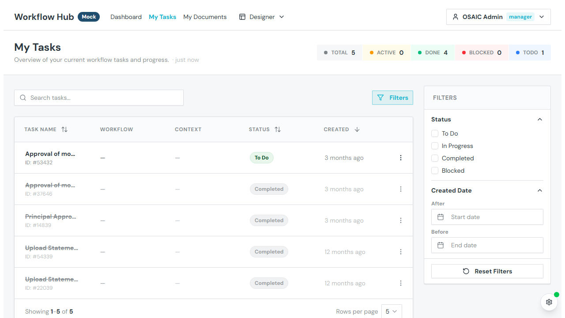Check the To Do status filter
565x318 pixels.
pos(435,133)
